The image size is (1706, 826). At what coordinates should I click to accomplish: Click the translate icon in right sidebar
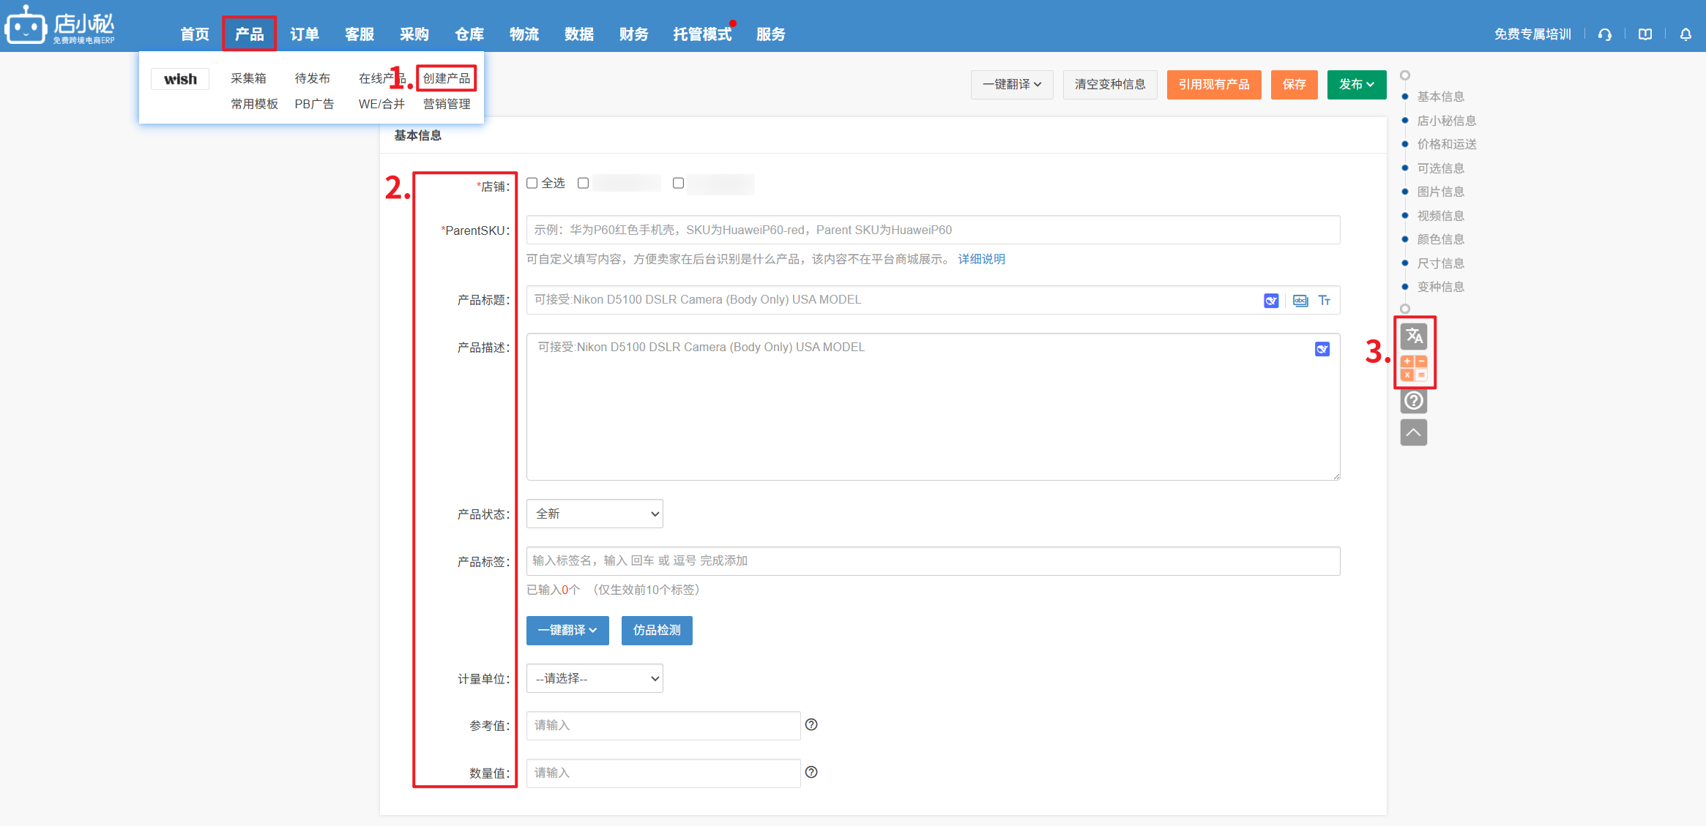coord(1414,336)
